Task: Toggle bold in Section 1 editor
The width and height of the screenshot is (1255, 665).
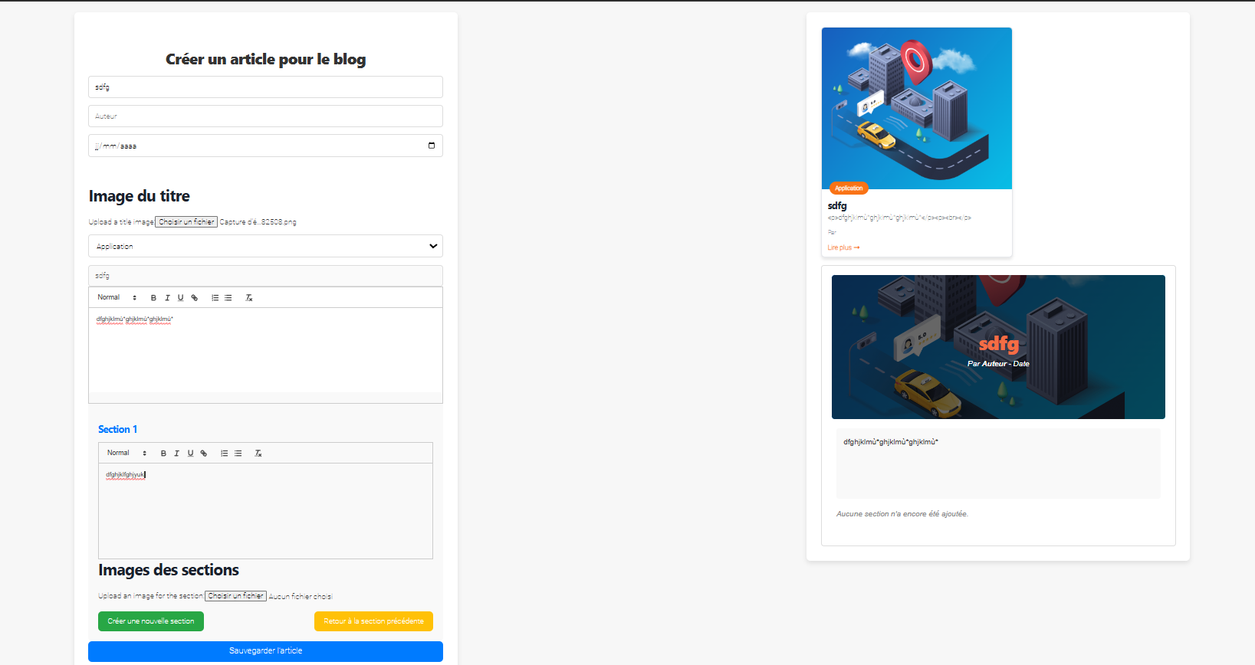Action: click(163, 454)
